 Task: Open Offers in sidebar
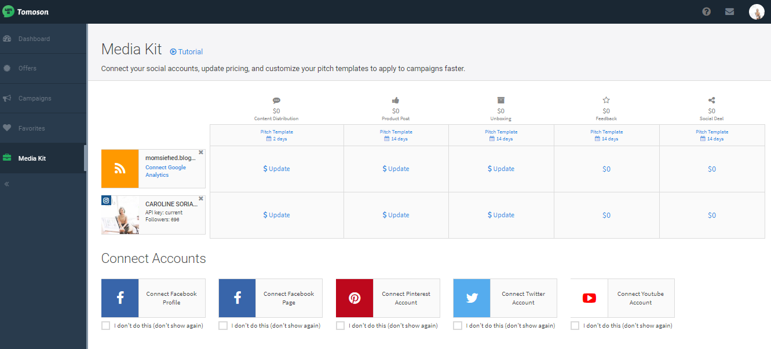(43, 68)
